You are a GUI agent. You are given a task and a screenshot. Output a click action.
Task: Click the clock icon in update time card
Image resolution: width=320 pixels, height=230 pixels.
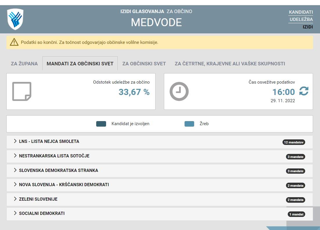(179, 91)
